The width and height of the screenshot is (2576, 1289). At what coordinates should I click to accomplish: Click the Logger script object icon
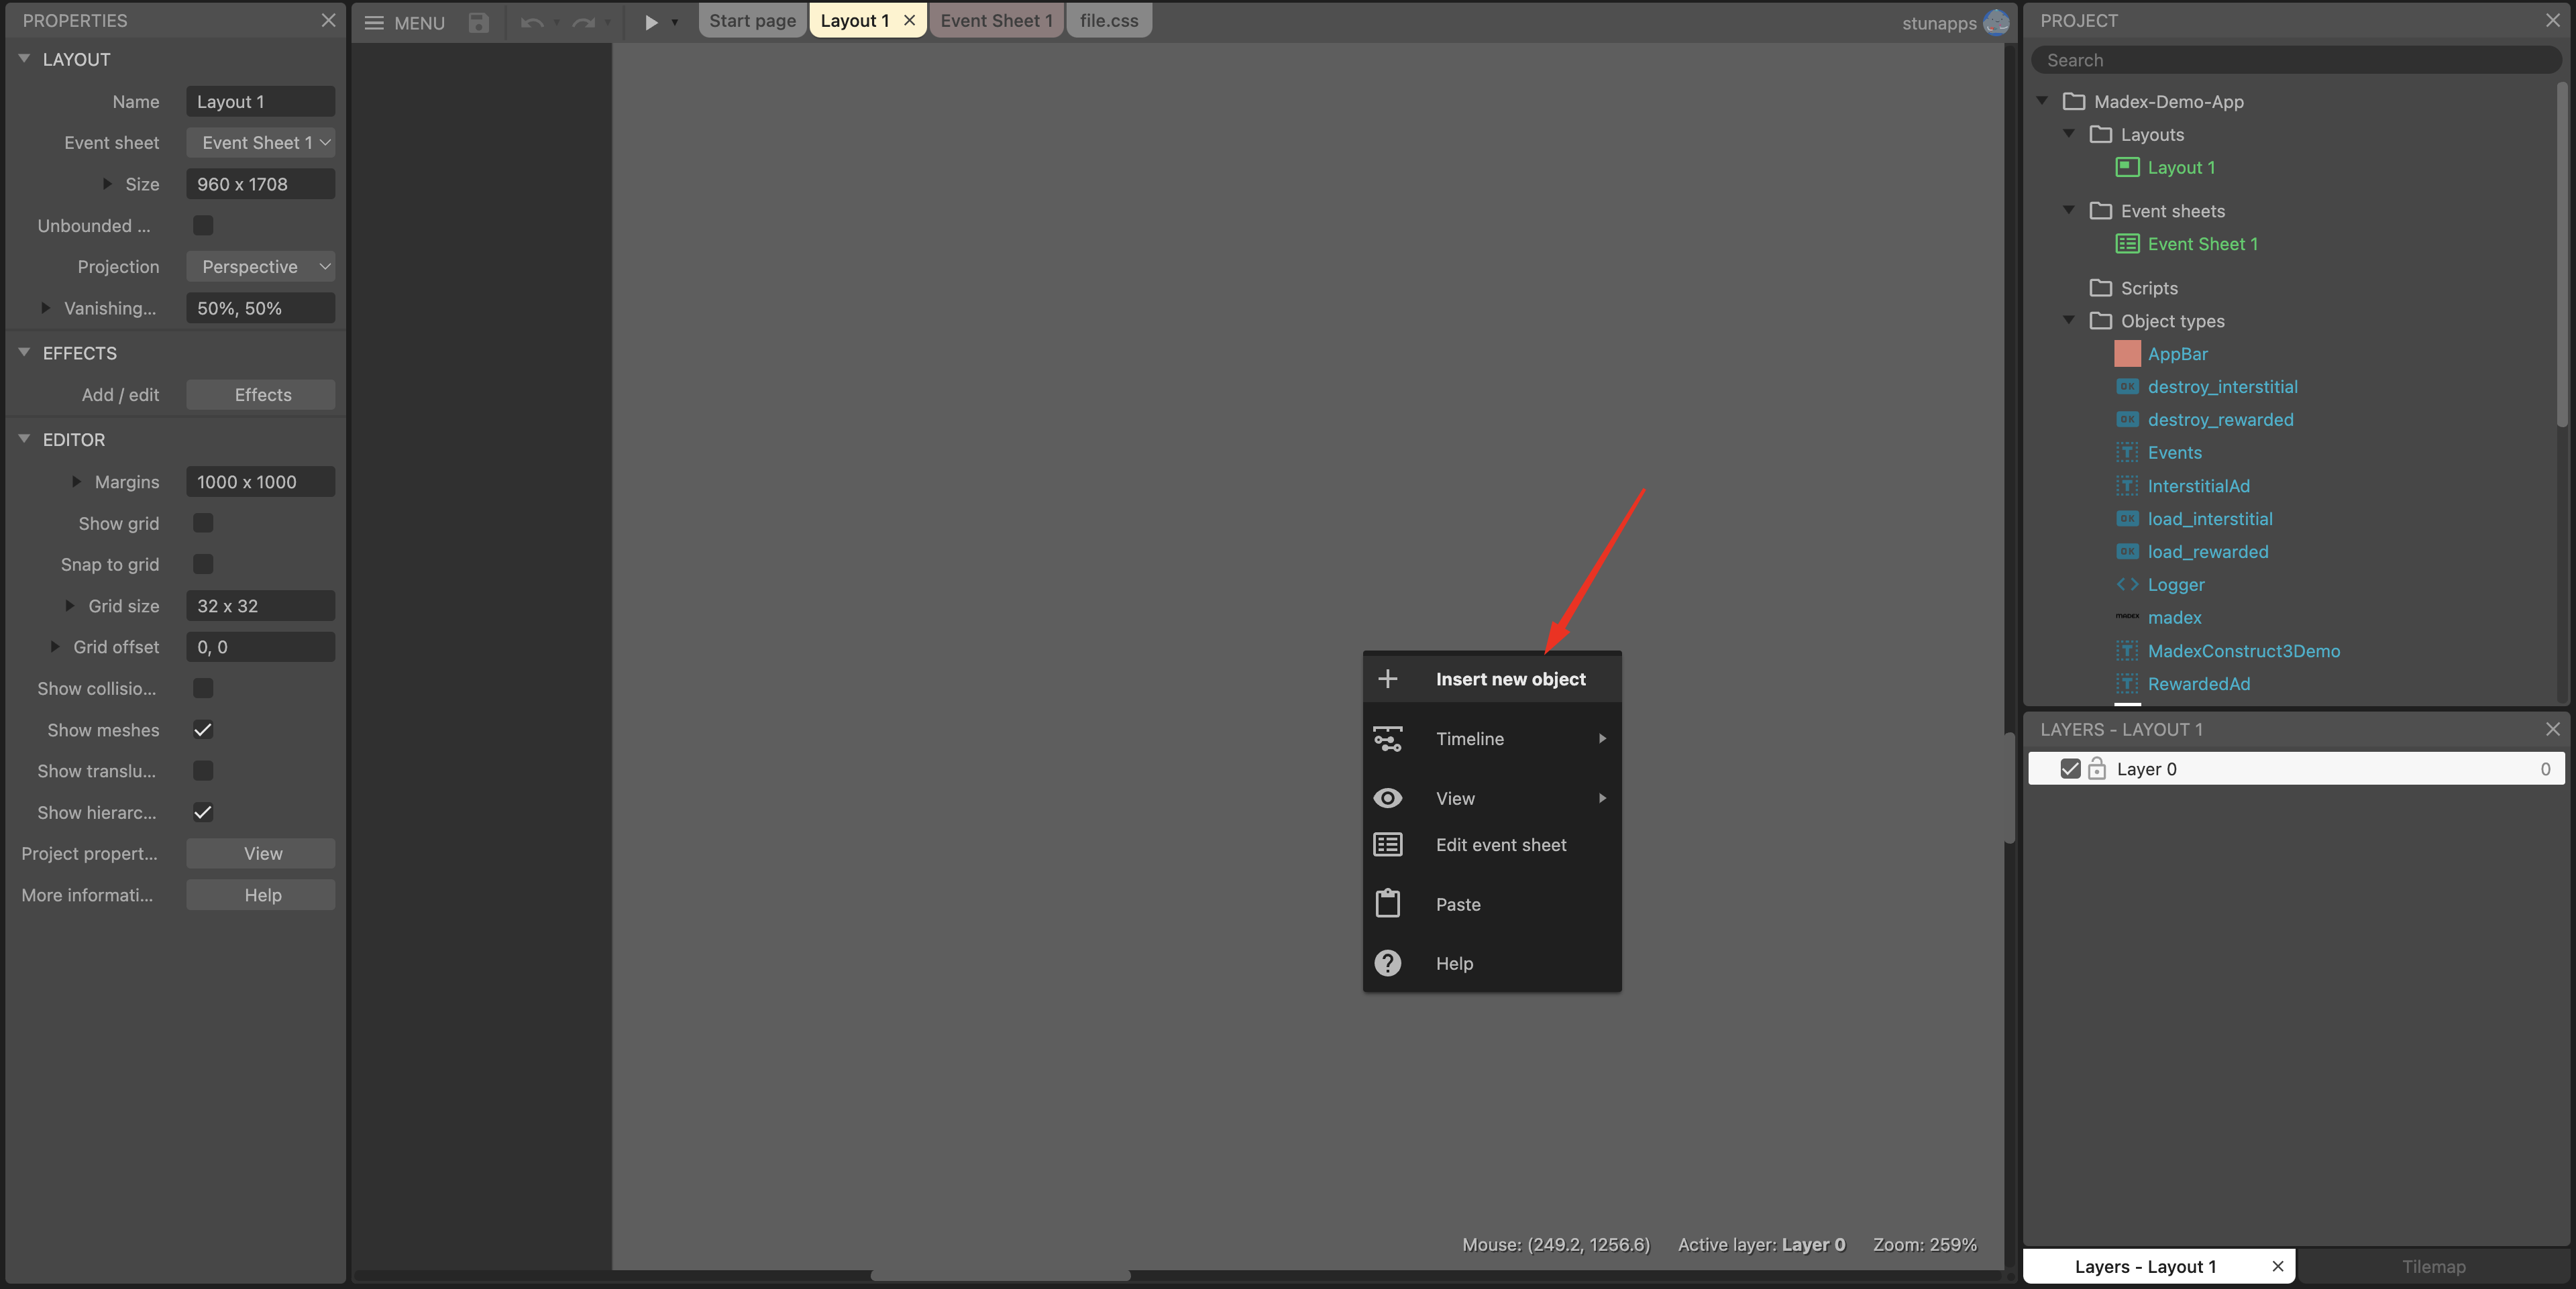coord(2128,585)
